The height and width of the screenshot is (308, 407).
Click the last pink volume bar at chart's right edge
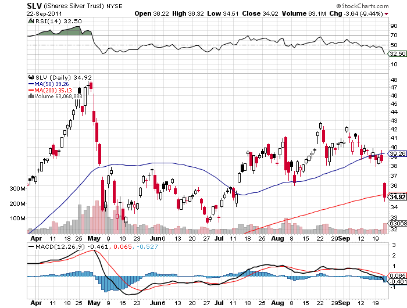tap(385, 228)
